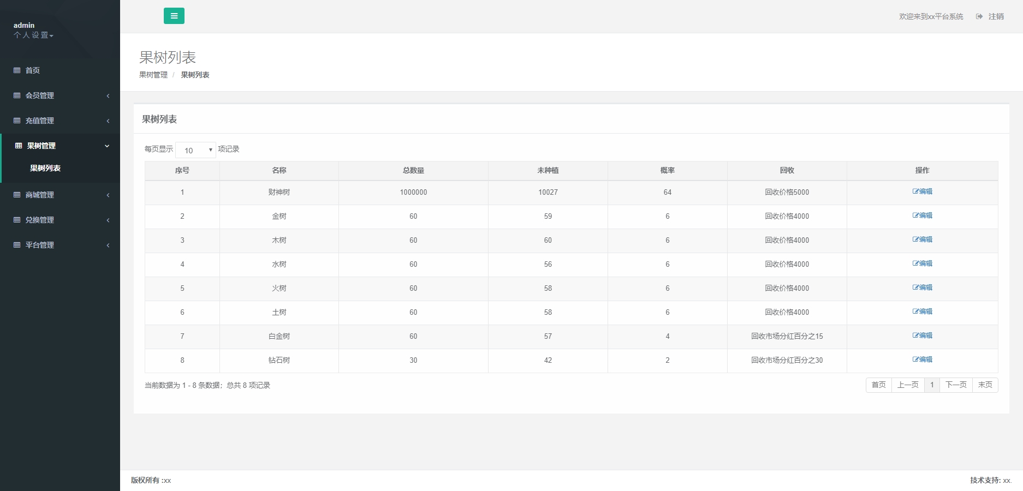This screenshot has width=1023, height=491.
Task: Collapse the 果树管理 menu chevron
Action: click(x=107, y=146)
